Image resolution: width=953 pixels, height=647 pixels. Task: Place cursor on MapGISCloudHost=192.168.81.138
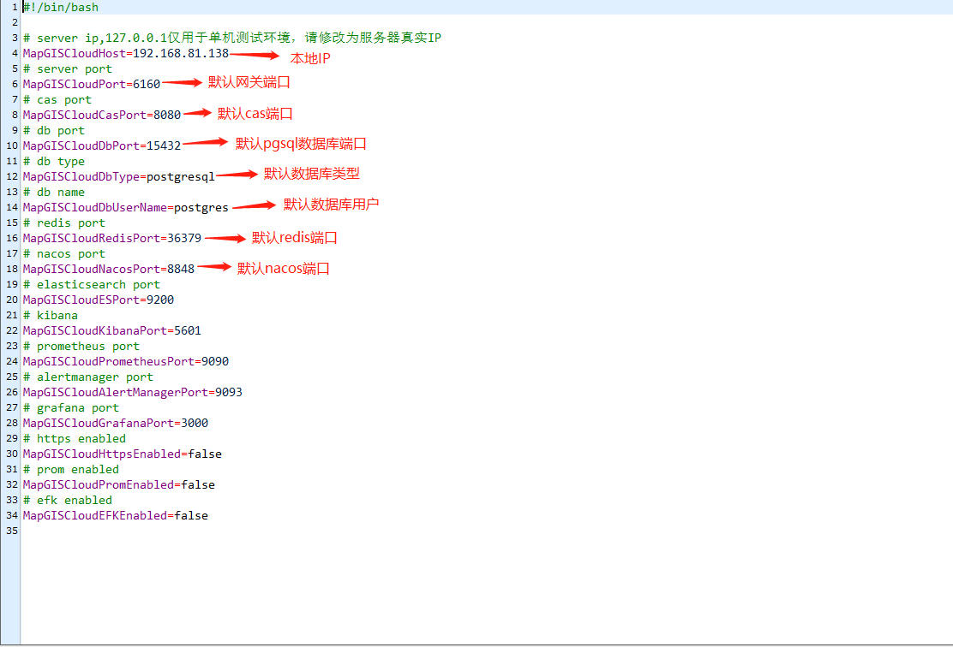coord(126,53)
